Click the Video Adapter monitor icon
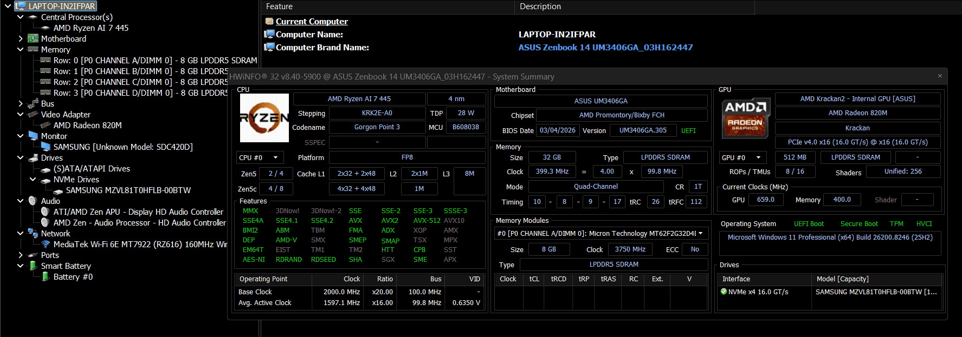Viewport: 962px width, 337px height. coord(33,114)
